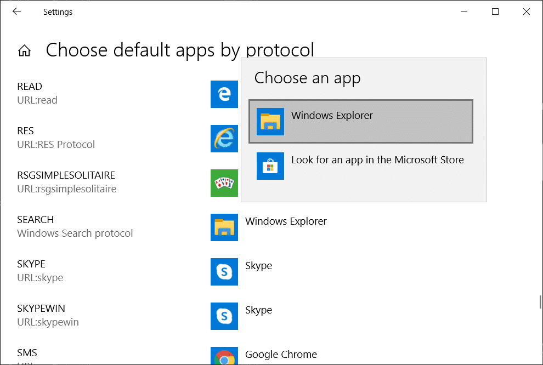Open the solitaire app icon for RSGSIMPLESOLITAIRE
This screenshot has width=543, height=365.
click(224, 183)
